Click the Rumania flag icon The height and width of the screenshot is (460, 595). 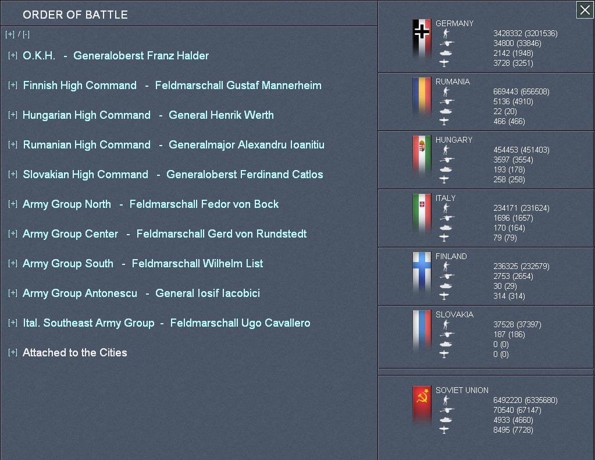point(422,97)
